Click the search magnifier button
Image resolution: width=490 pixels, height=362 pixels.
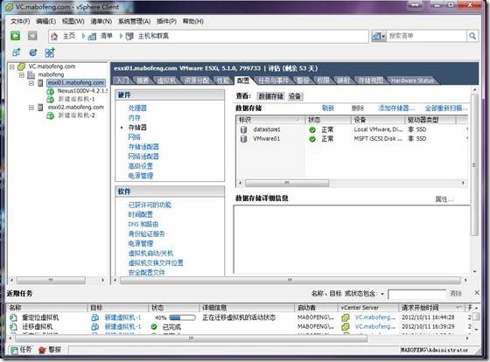(472, 36)
